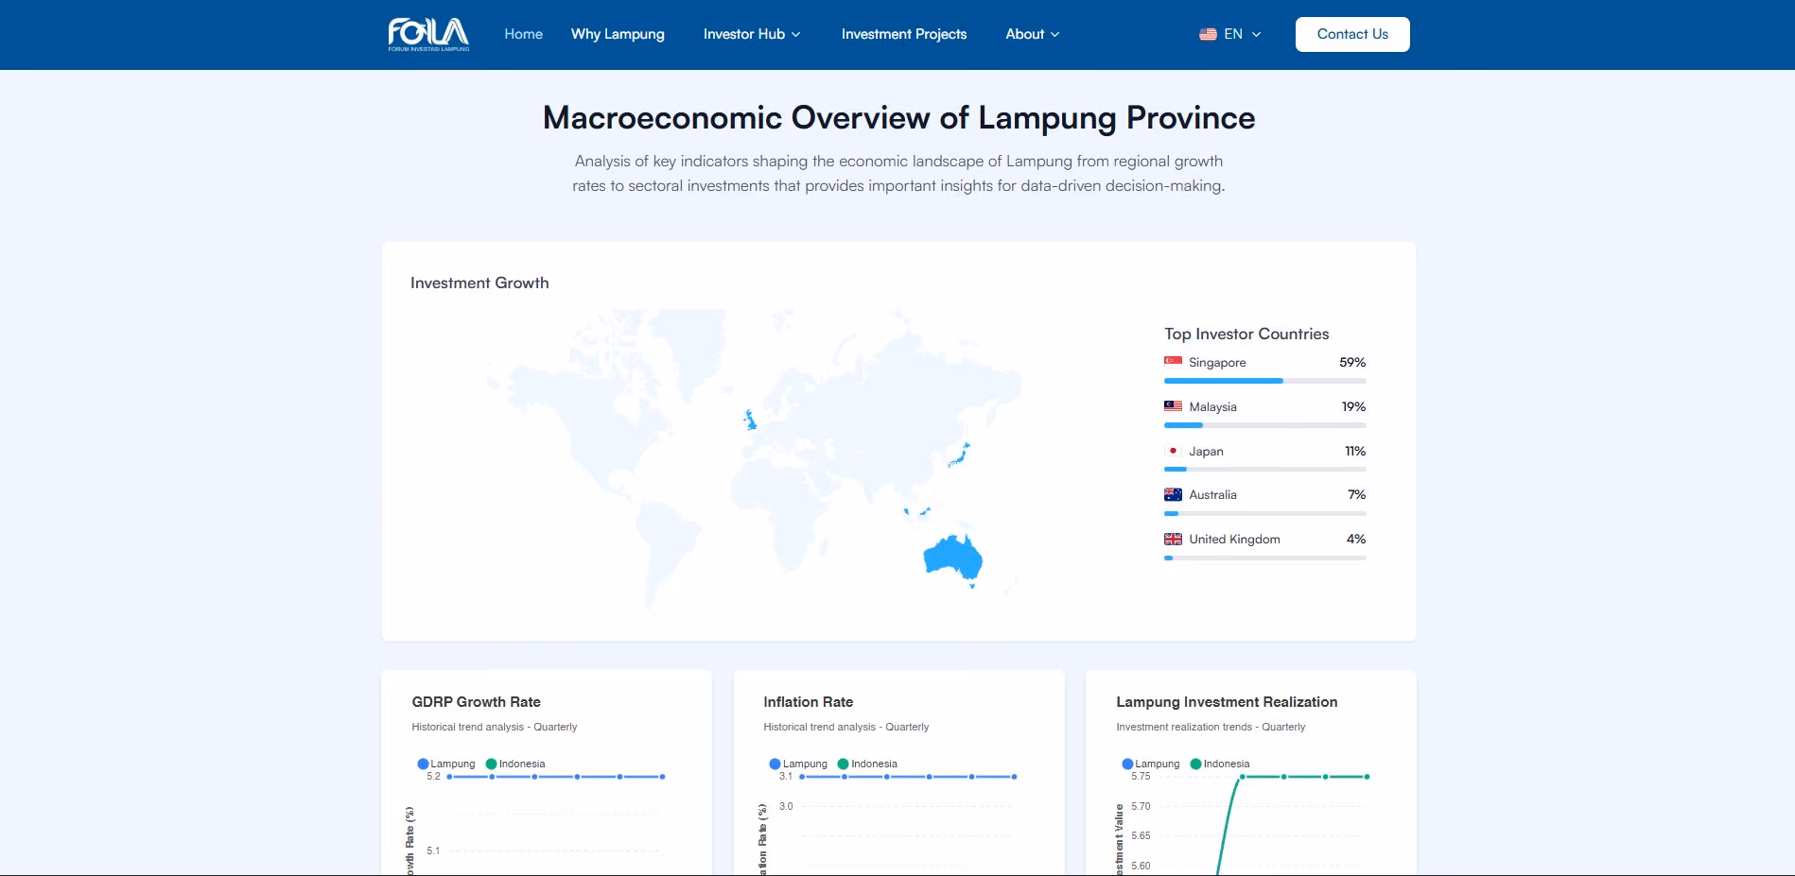Toggle Lampung series in Inflation Rate legend
Viewport: 1795px width, 876px height.
tap(798, 764)
